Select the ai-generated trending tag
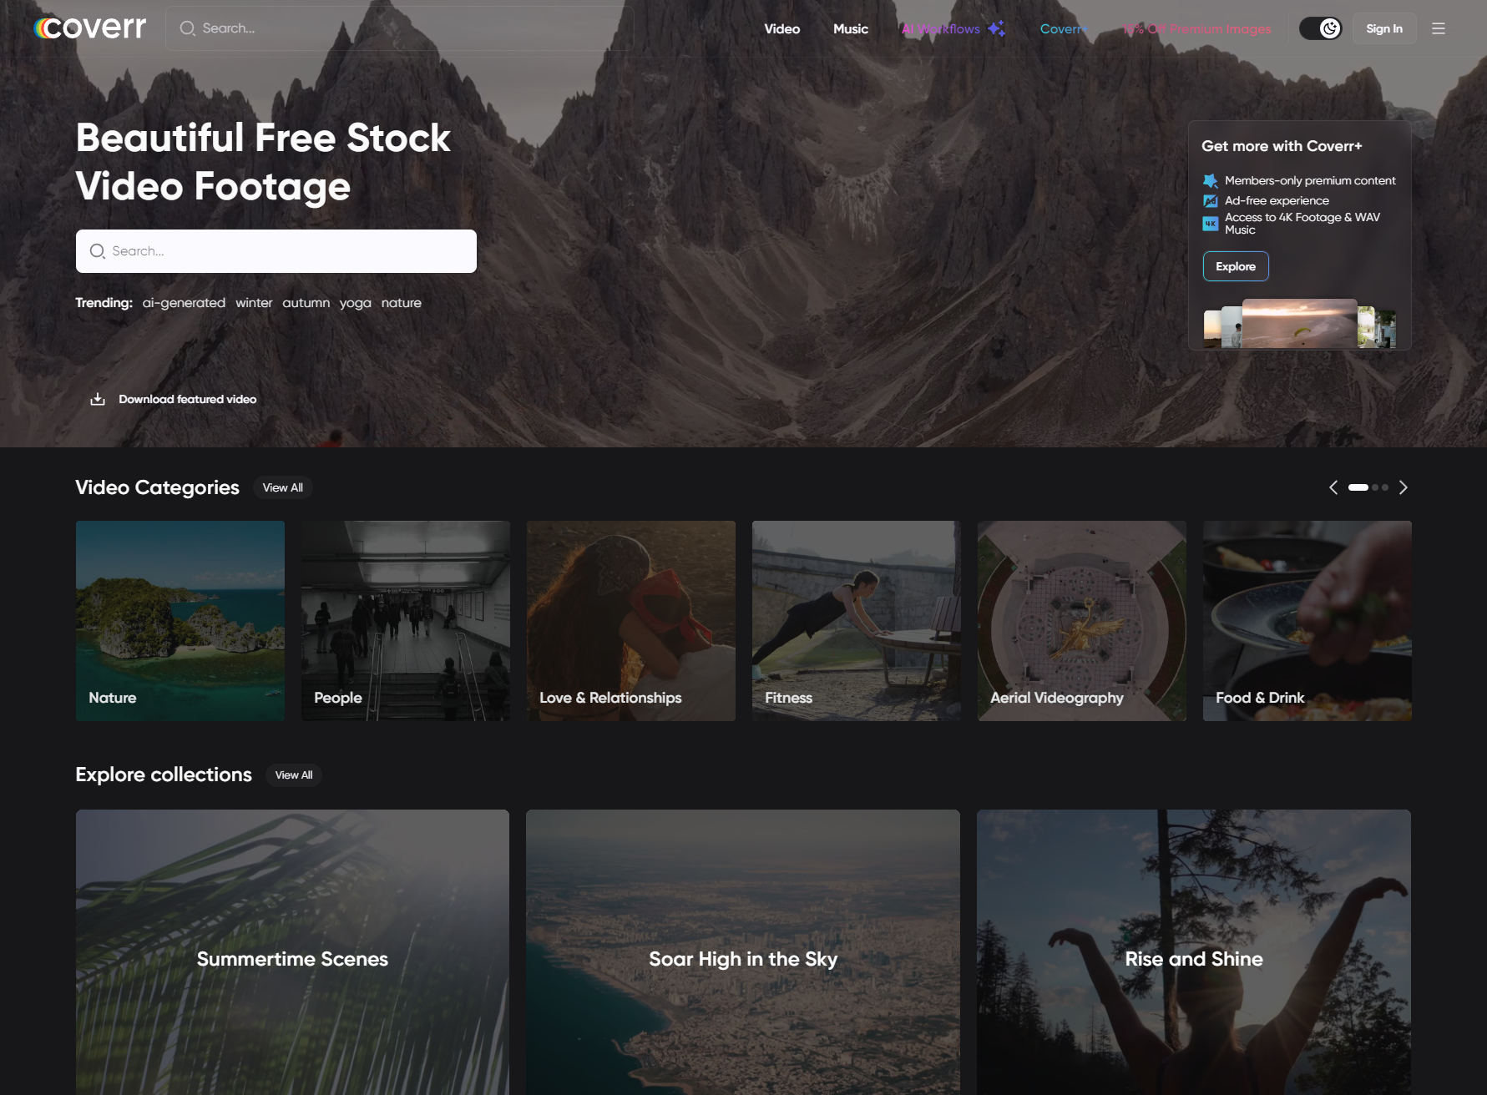This screenshot has width=1487, height=1095. [184, 303]
